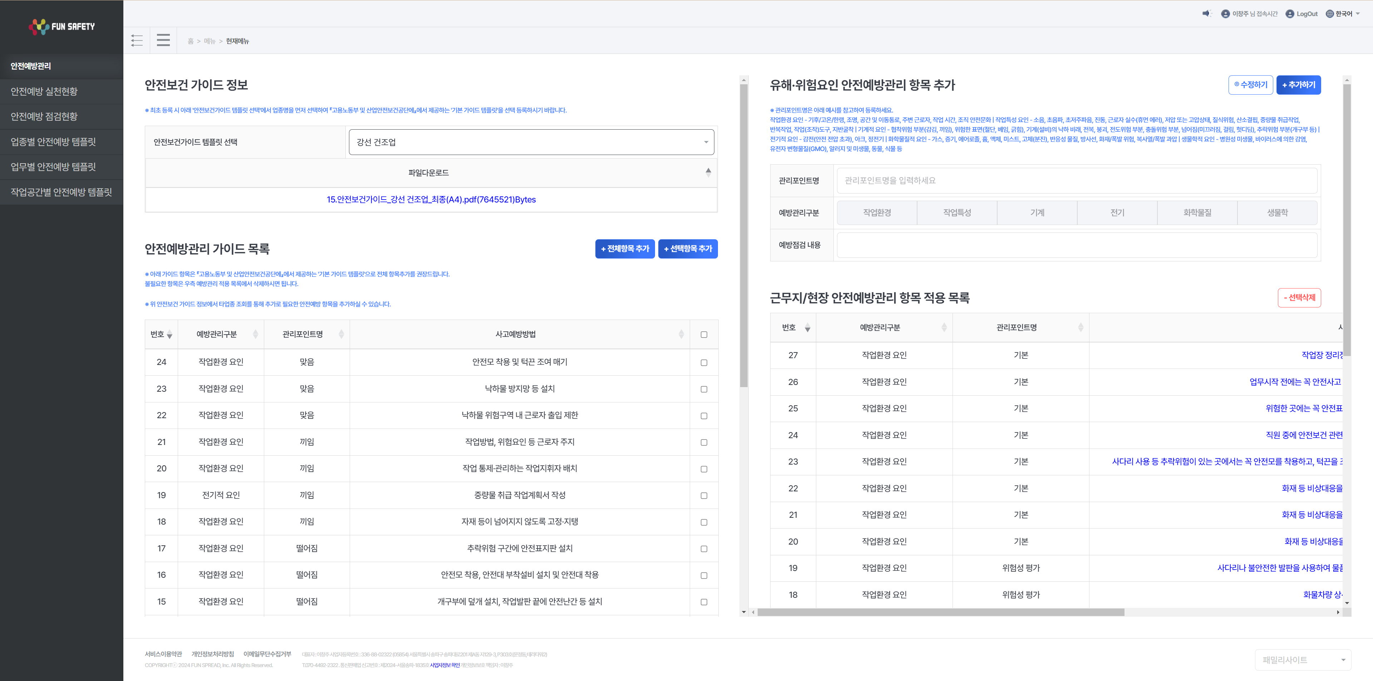Screen dimensions: 1373x681
Task: Select the 기계 category tab
Action: 1037,212
